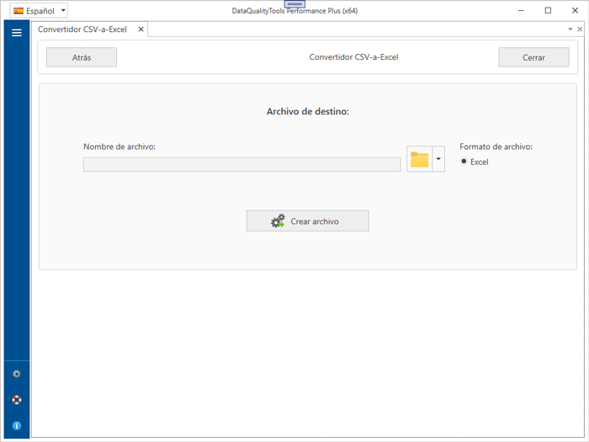This screenshot has width=589, height=442.
Task: Click the Nombre de archivo input field
Action: click(x=242, y=165)
